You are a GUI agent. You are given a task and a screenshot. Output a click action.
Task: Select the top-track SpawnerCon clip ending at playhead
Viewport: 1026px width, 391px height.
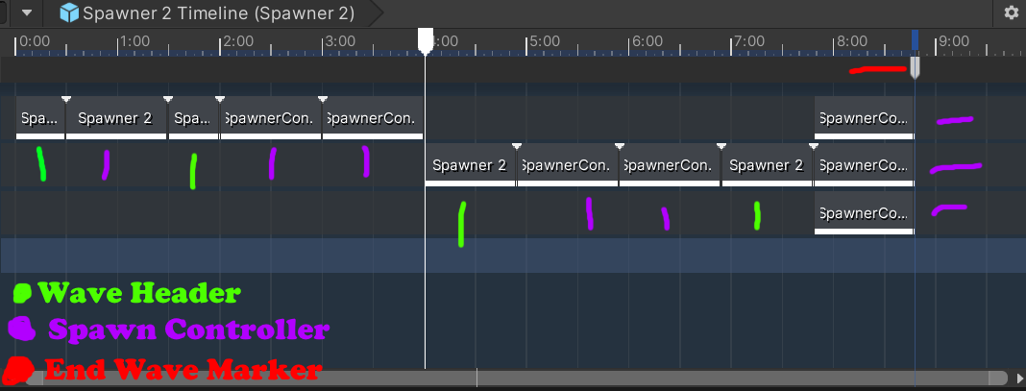click(372, 119)
